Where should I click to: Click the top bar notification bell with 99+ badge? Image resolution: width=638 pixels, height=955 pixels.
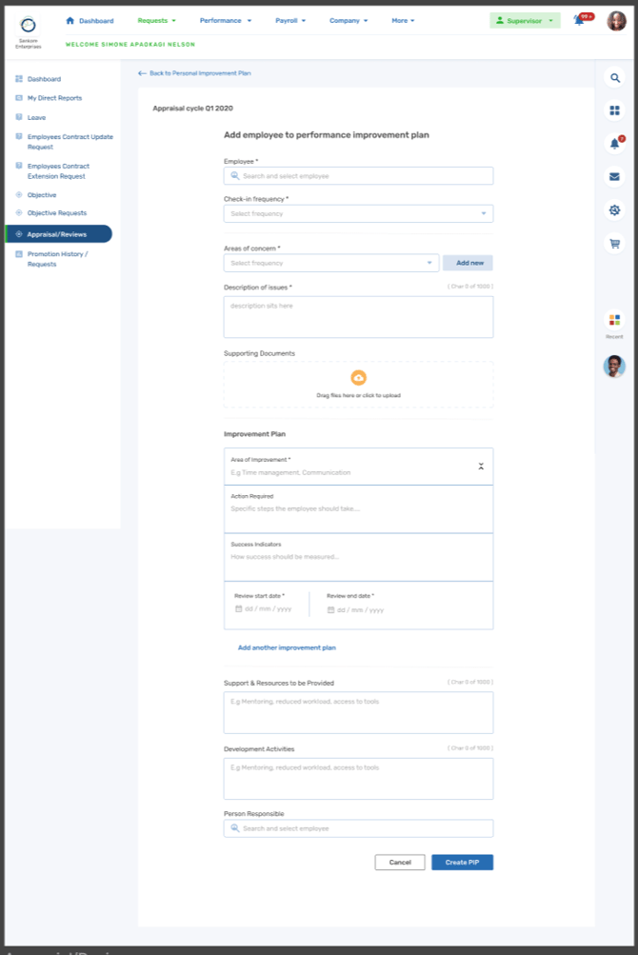579,20
